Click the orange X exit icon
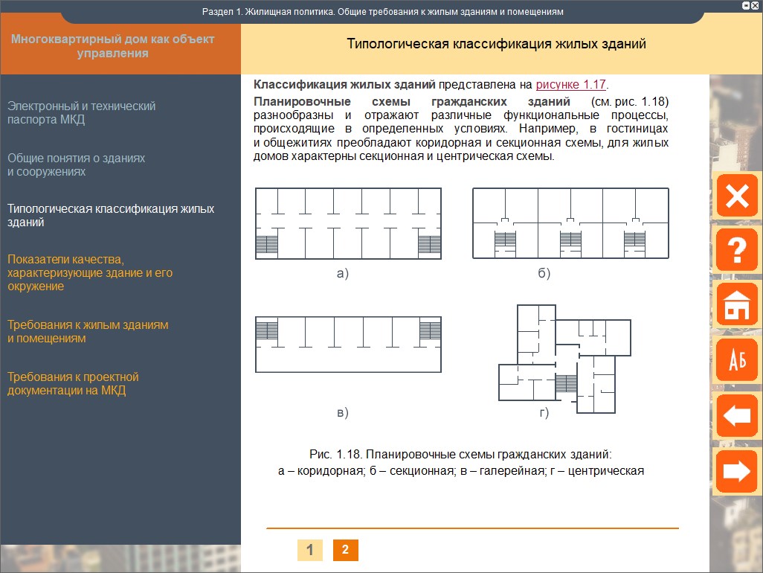Image resolution: width=763 pixels, height=573 pixels. [x=736, y=196]
